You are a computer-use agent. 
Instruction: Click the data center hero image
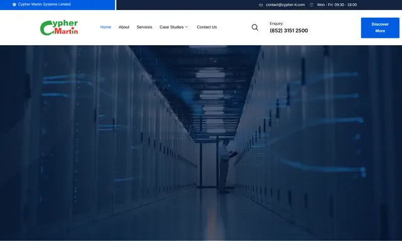201,142
